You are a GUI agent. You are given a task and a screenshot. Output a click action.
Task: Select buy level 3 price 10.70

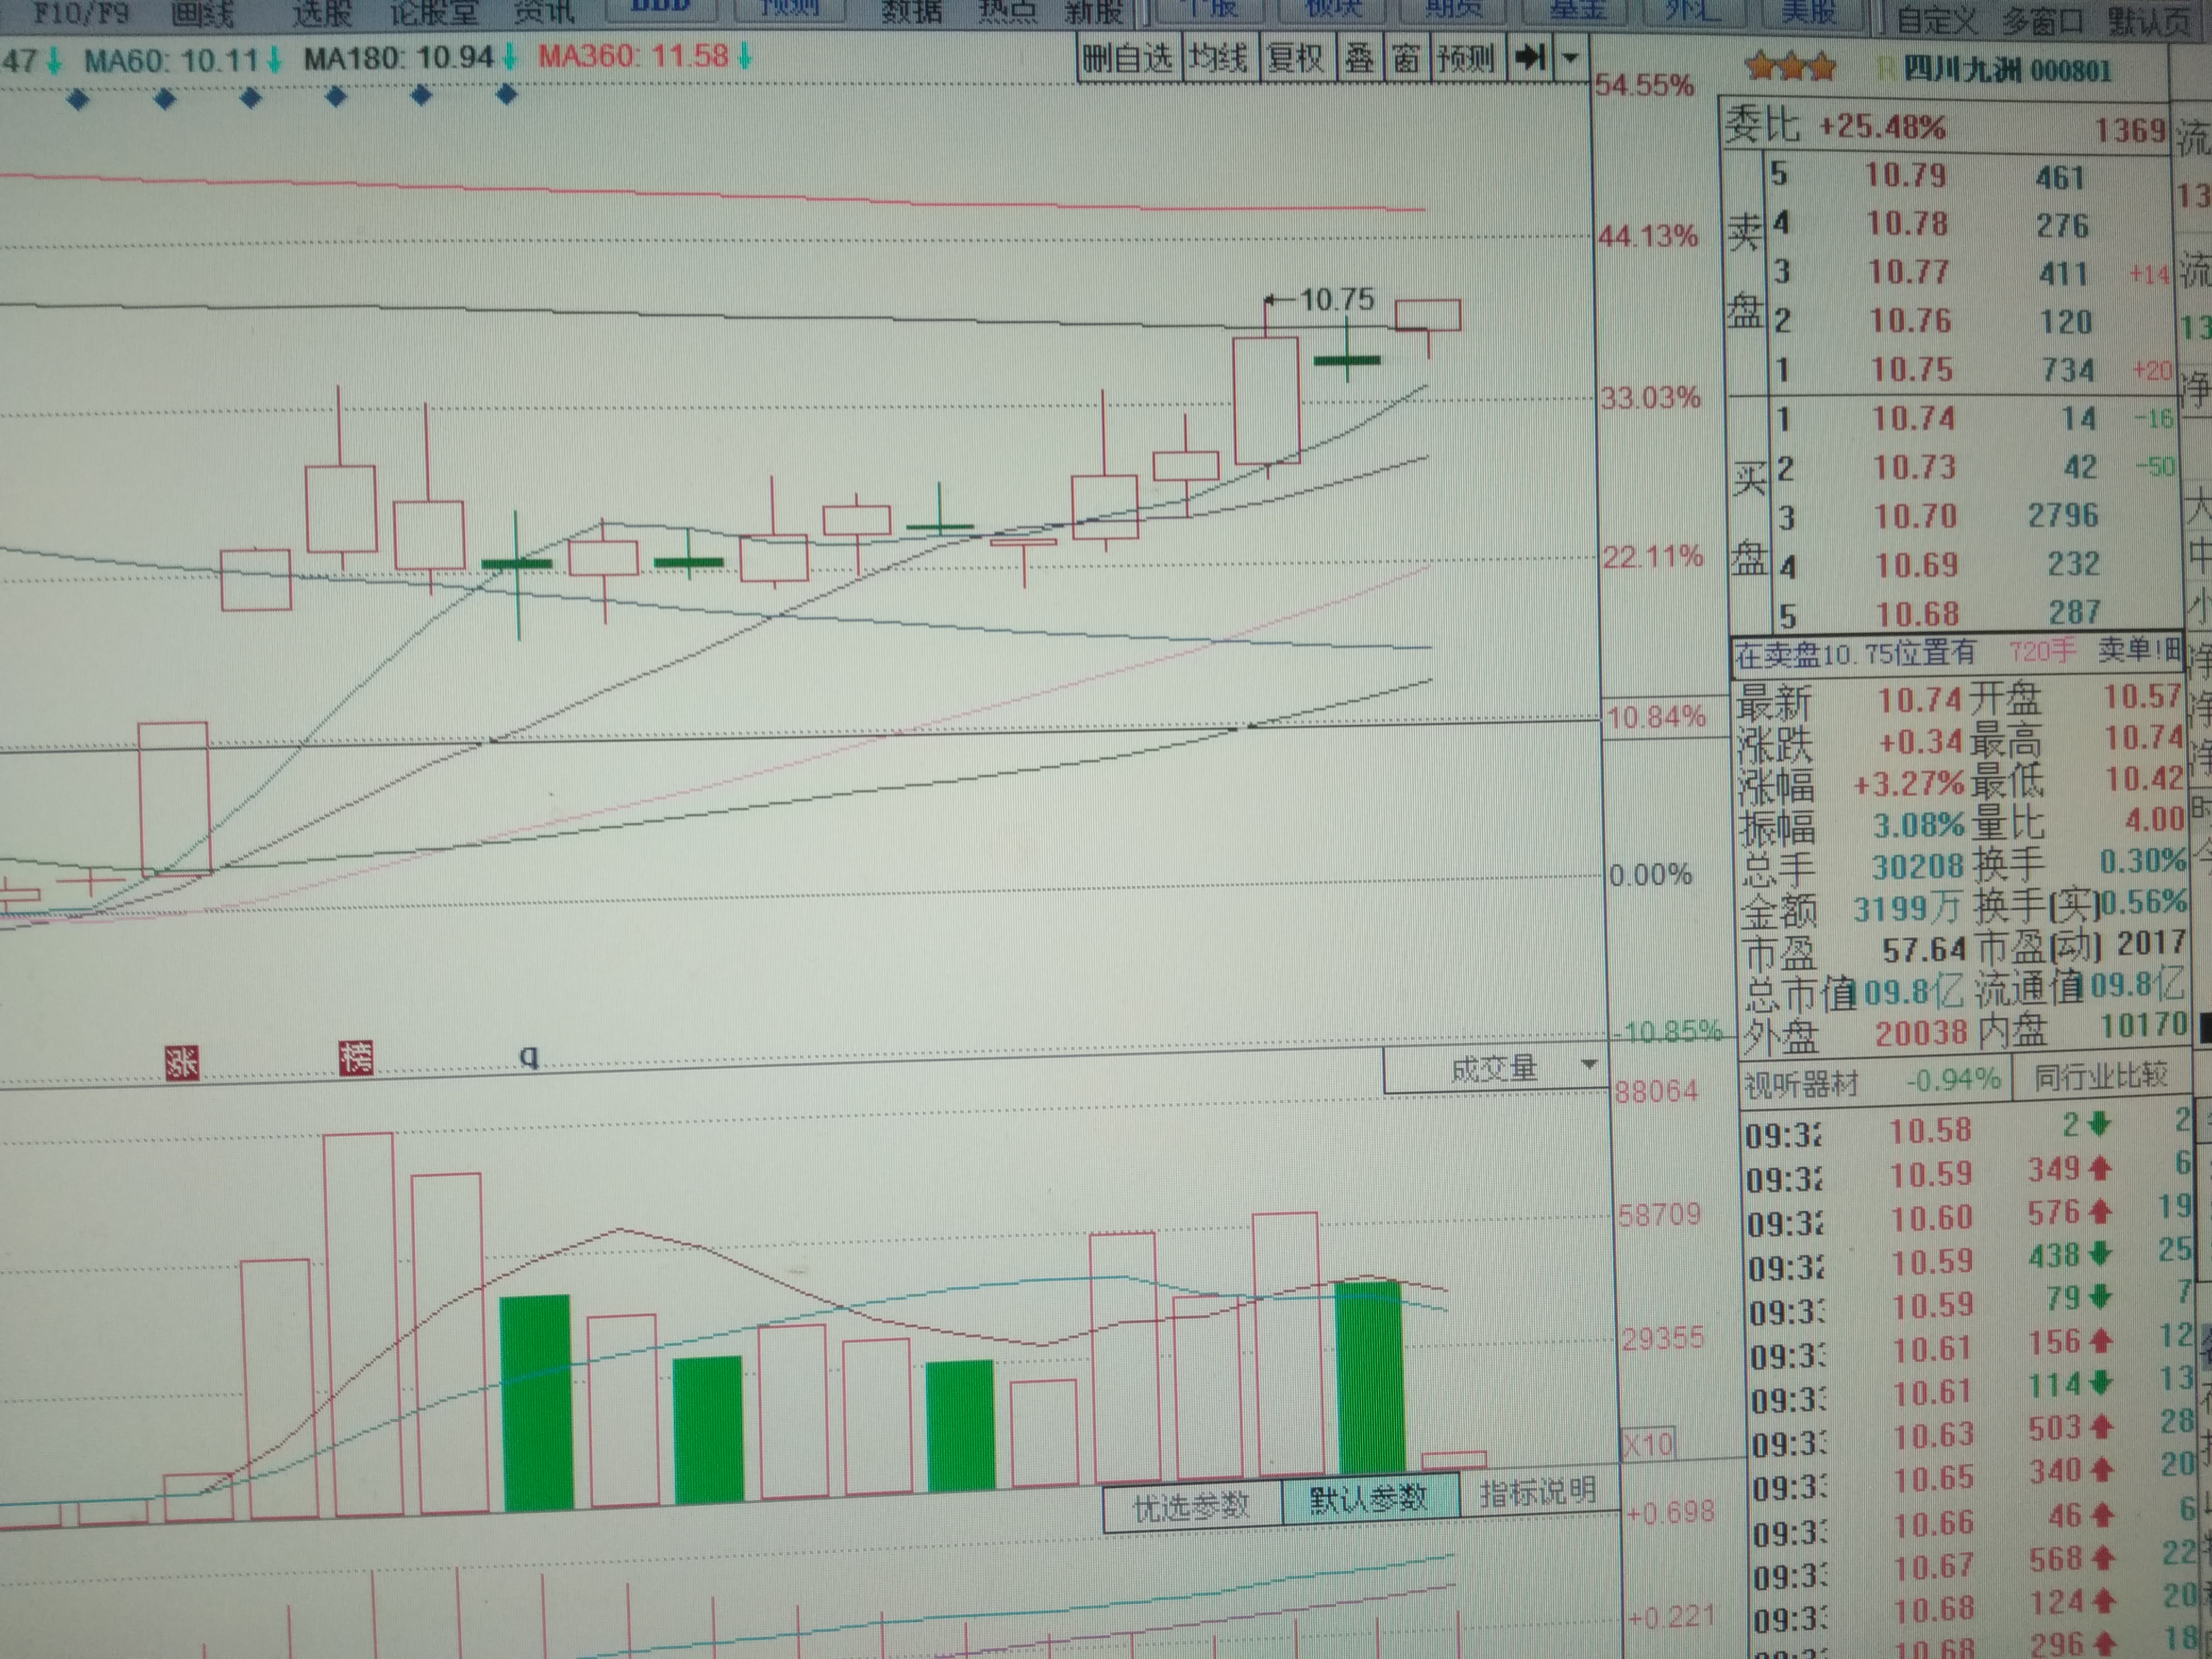click(1915, 516)
